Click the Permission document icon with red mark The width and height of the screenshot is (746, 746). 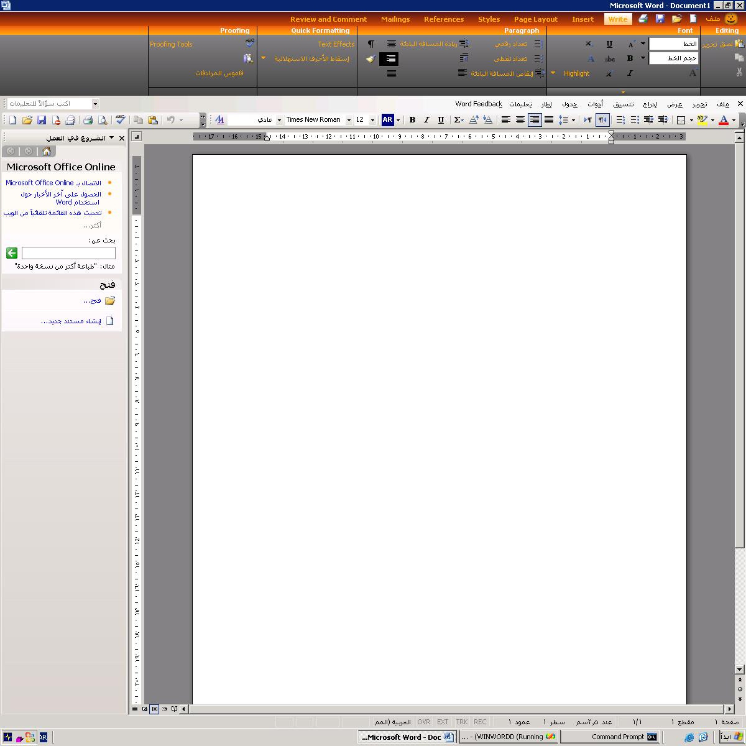(x=56, y=120)
